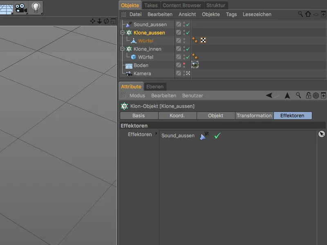Click the Klone_aussen cloner icon
This screenshot has width=327, height=245.
point(129,33)
